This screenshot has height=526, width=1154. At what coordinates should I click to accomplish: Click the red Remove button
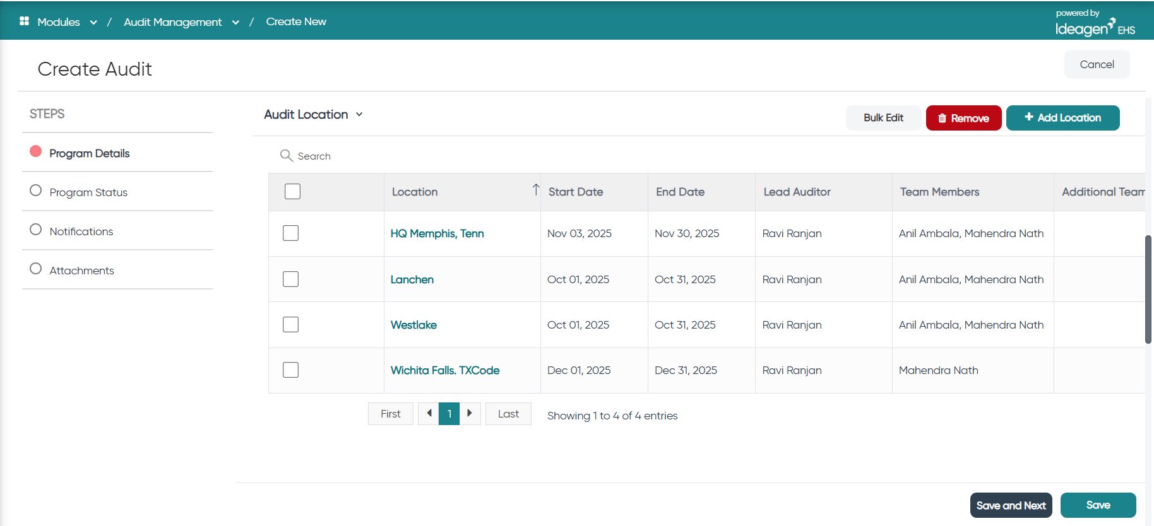click(963, 118)
